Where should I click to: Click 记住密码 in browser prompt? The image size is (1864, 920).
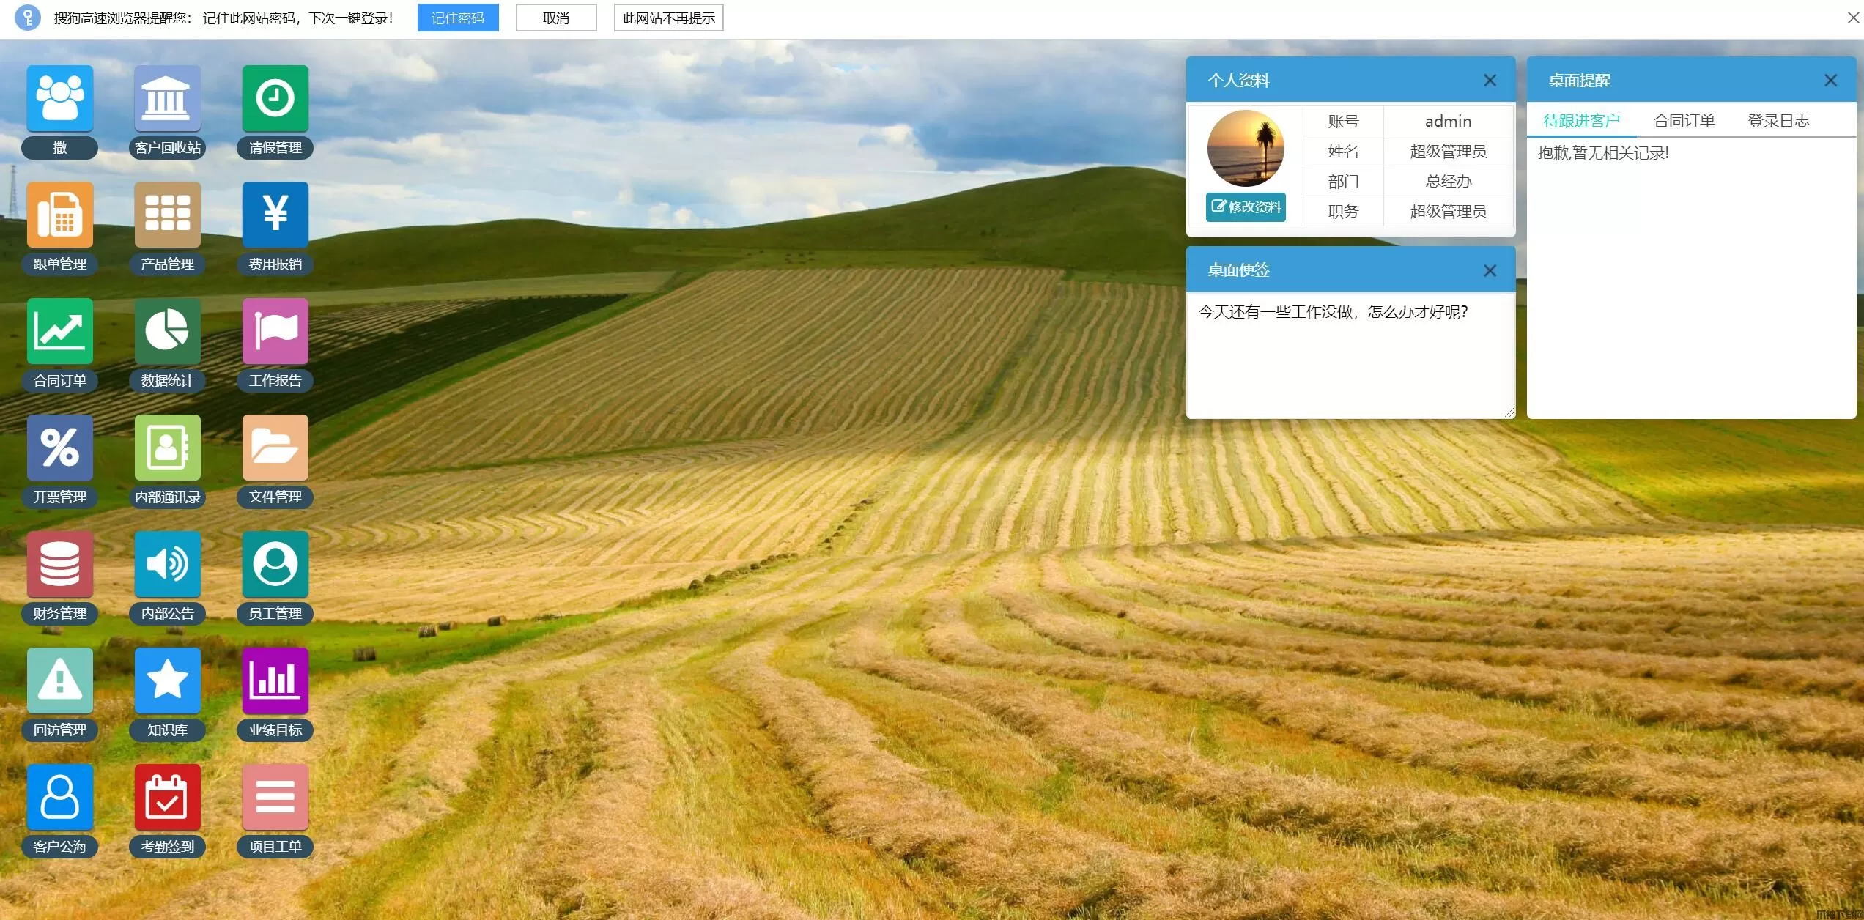tap(458, 18)
